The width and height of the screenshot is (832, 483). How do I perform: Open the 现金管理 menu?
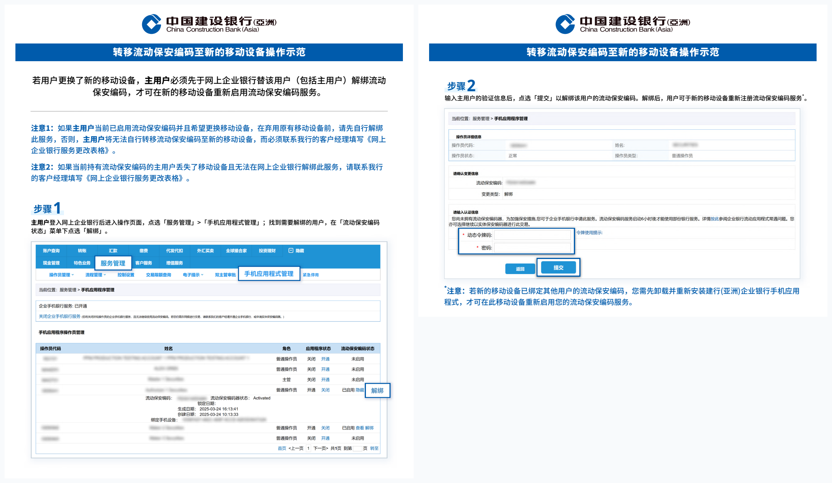pos(51,263)
